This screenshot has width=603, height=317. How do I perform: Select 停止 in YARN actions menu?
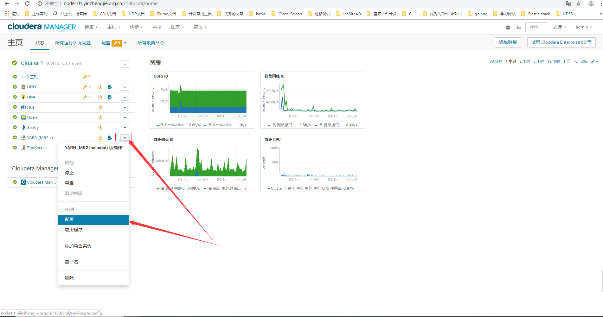point(93,173)
